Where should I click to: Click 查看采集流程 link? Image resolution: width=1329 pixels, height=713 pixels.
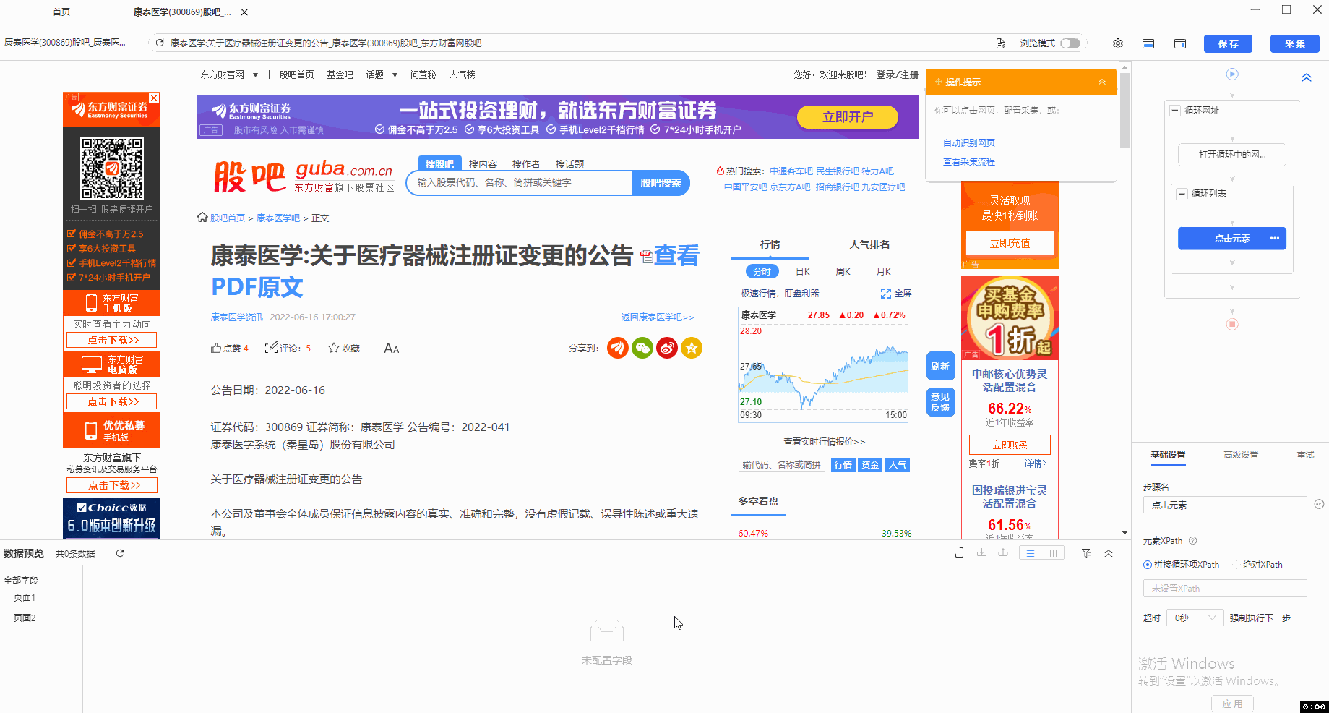coord(968,162)
